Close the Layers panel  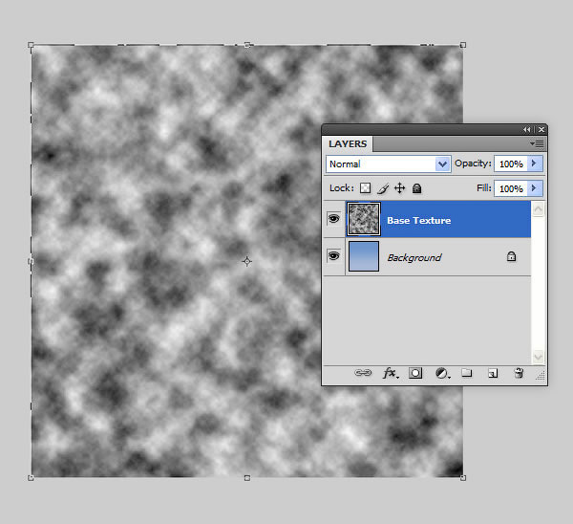click(x=541, y=129)
